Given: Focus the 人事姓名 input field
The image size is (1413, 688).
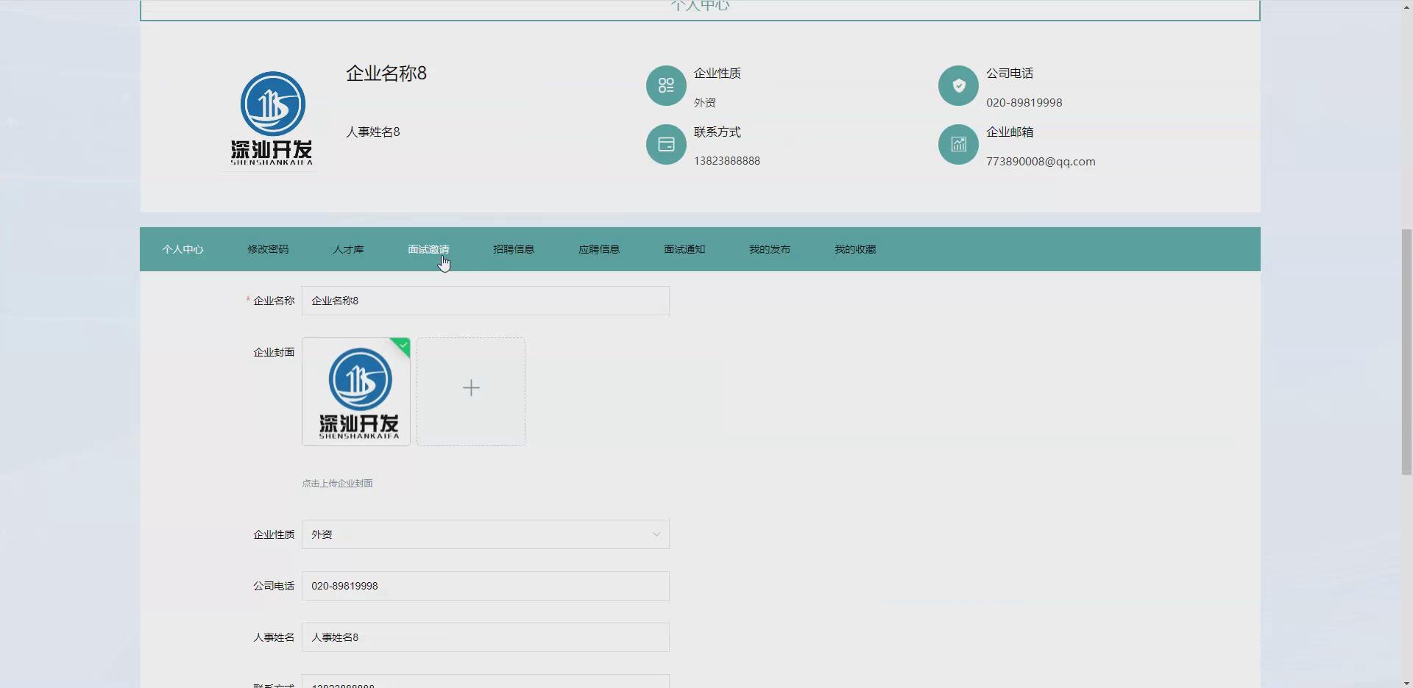Looking at the screenshot, I should (x=486, y=637).
